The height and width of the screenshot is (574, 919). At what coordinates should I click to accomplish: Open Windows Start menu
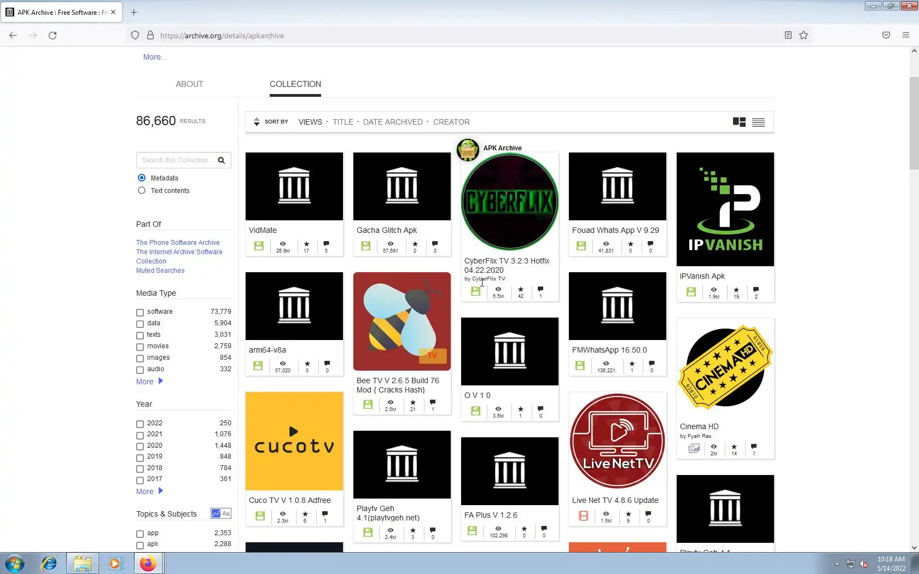coord(15,563)
